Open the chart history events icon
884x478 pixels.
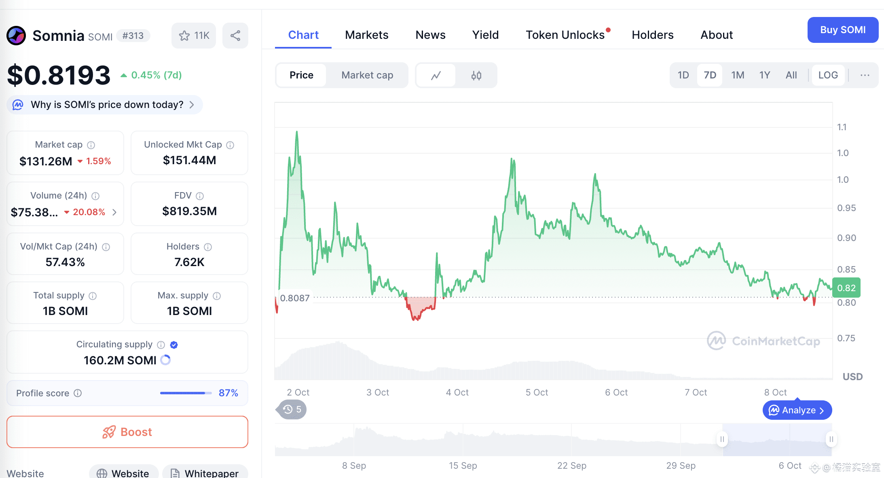coord(292,410)
